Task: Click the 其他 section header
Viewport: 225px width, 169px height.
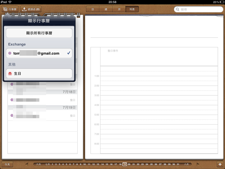Action: click(x=12, y=65)
